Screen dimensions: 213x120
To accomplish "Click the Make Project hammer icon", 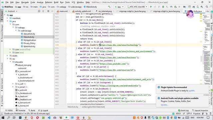I will tap(109, 7).
